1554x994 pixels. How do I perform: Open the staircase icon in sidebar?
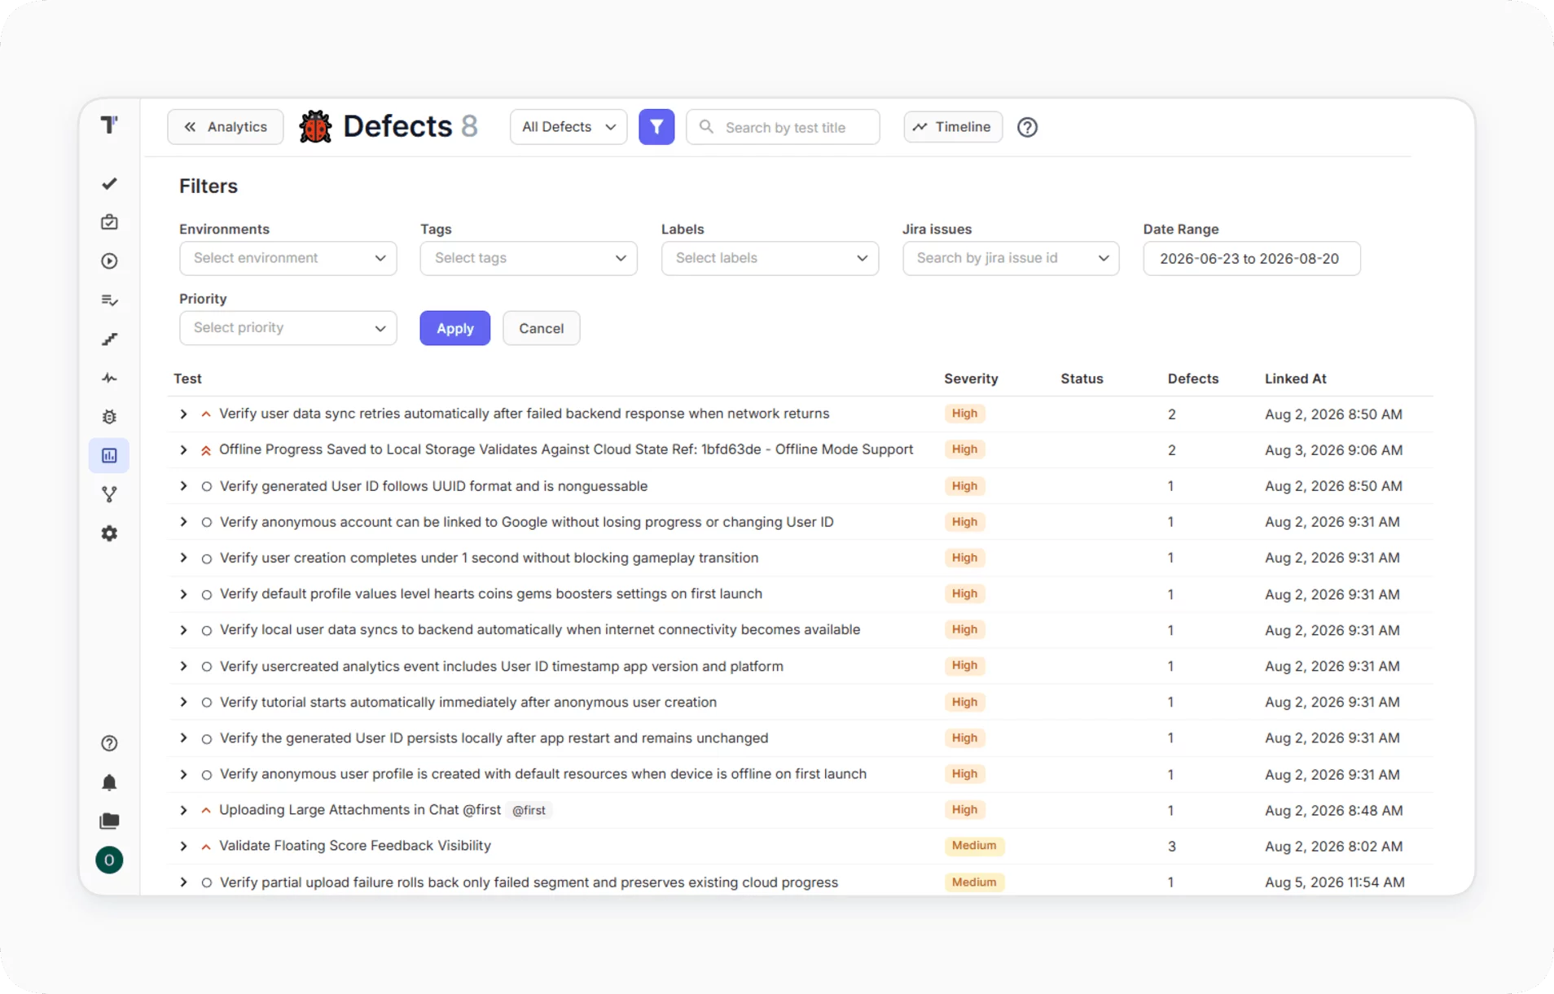[109, 339]
